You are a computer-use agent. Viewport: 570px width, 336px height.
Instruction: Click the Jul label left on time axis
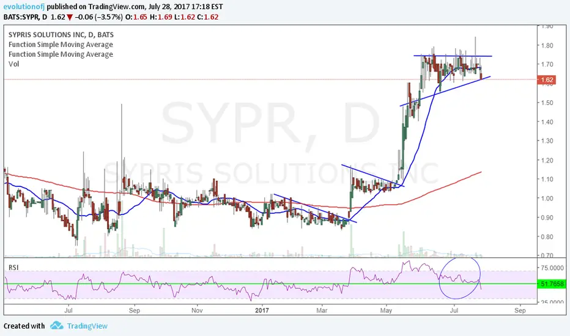(68, 310)
